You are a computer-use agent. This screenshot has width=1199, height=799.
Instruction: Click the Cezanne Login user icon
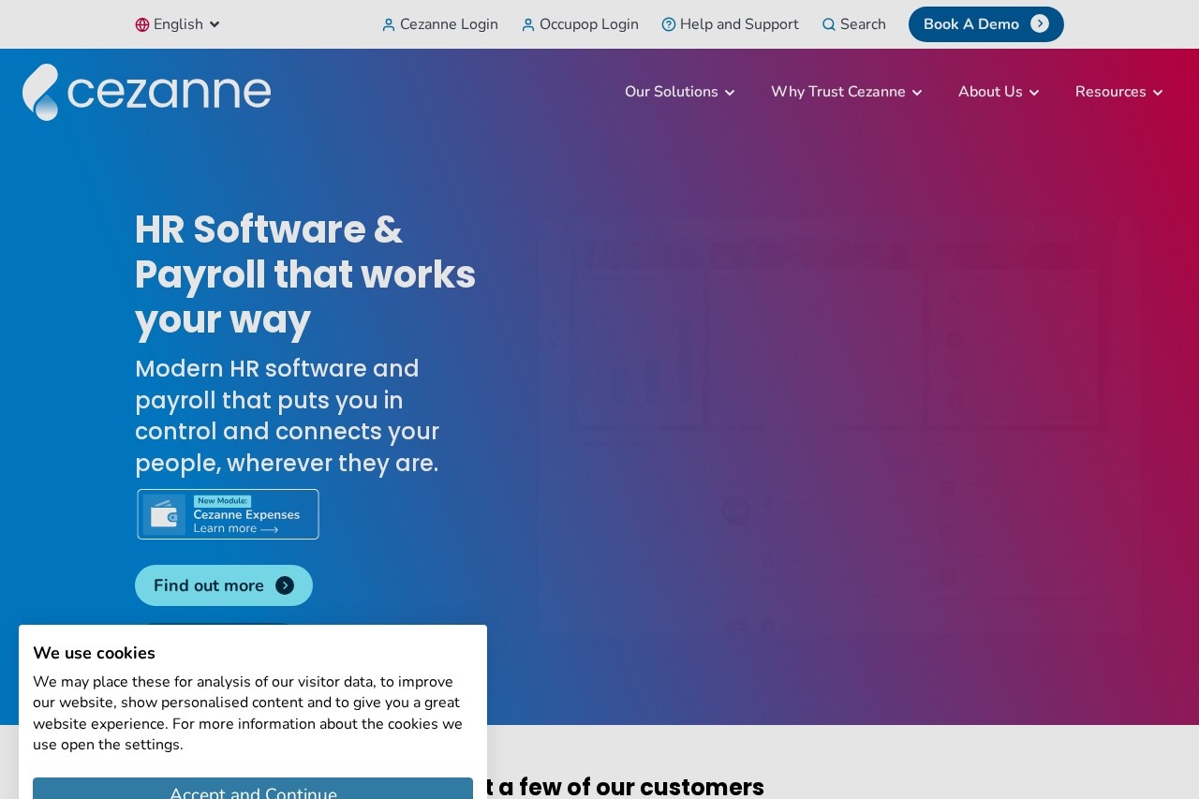(x=389, y=25)
